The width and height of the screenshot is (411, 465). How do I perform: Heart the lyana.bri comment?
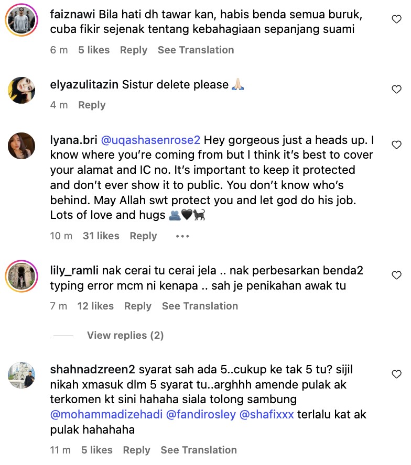pos(397,145)
